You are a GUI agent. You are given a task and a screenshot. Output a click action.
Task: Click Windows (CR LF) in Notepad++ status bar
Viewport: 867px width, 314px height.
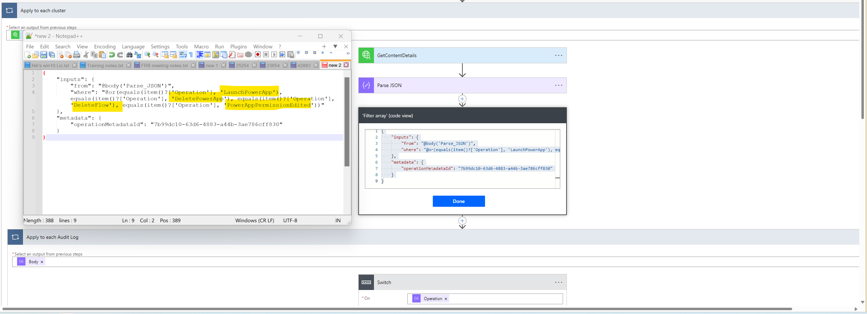coord(255,220)
